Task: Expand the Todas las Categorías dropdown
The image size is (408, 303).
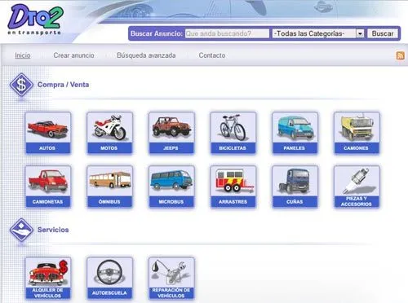Action: pyautogui.click(x=318, y=33)
